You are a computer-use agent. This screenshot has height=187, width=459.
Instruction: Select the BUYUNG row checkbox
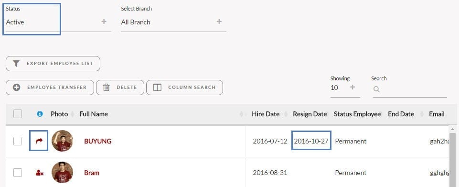pyautogui.click(x=18, y=141)
